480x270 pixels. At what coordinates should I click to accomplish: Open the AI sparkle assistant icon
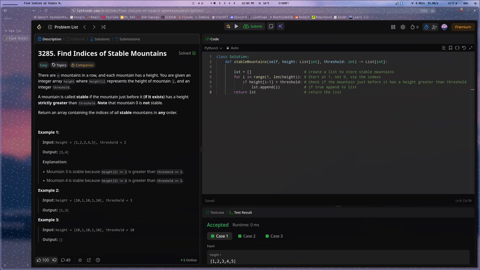click(281, 26)
